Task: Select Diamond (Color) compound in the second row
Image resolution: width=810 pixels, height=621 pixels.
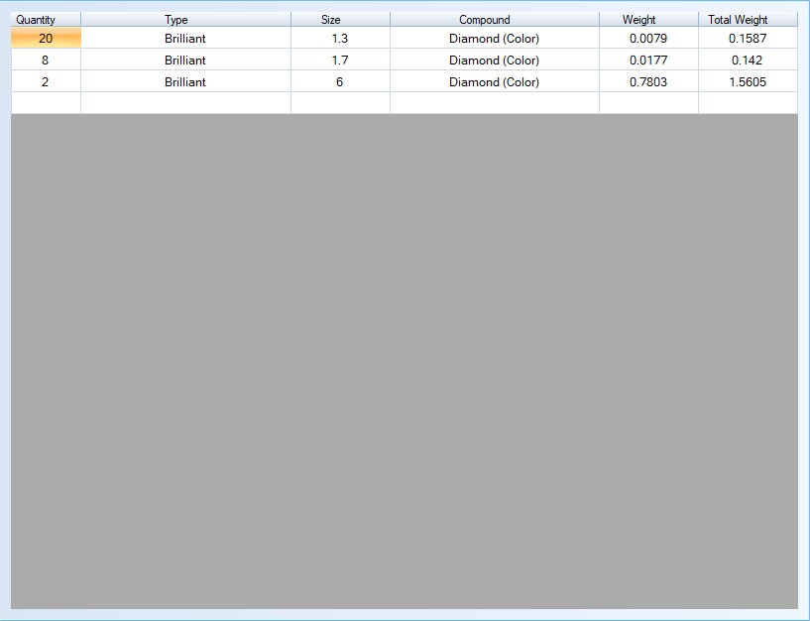Action: [494, 61]
